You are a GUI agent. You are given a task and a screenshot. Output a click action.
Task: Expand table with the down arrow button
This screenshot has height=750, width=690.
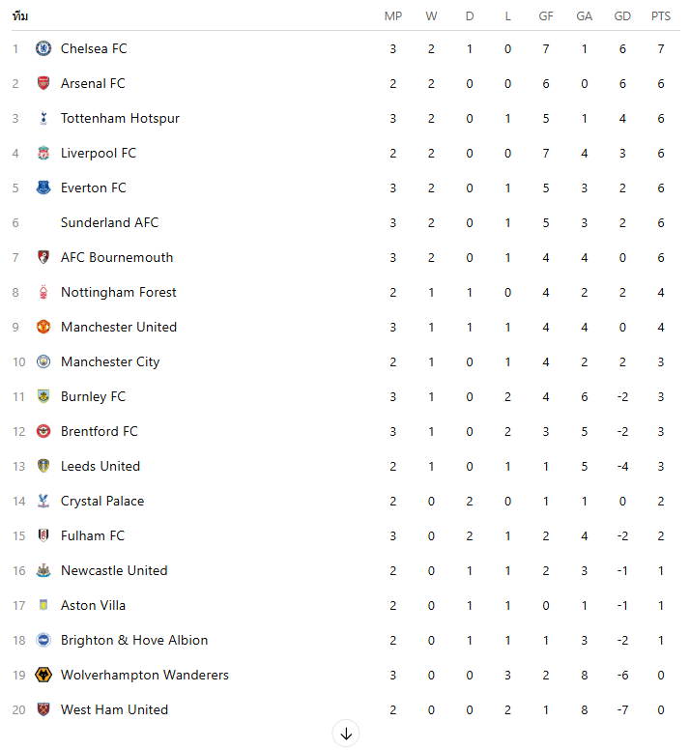pyautogui.click(x=346, y=734)
